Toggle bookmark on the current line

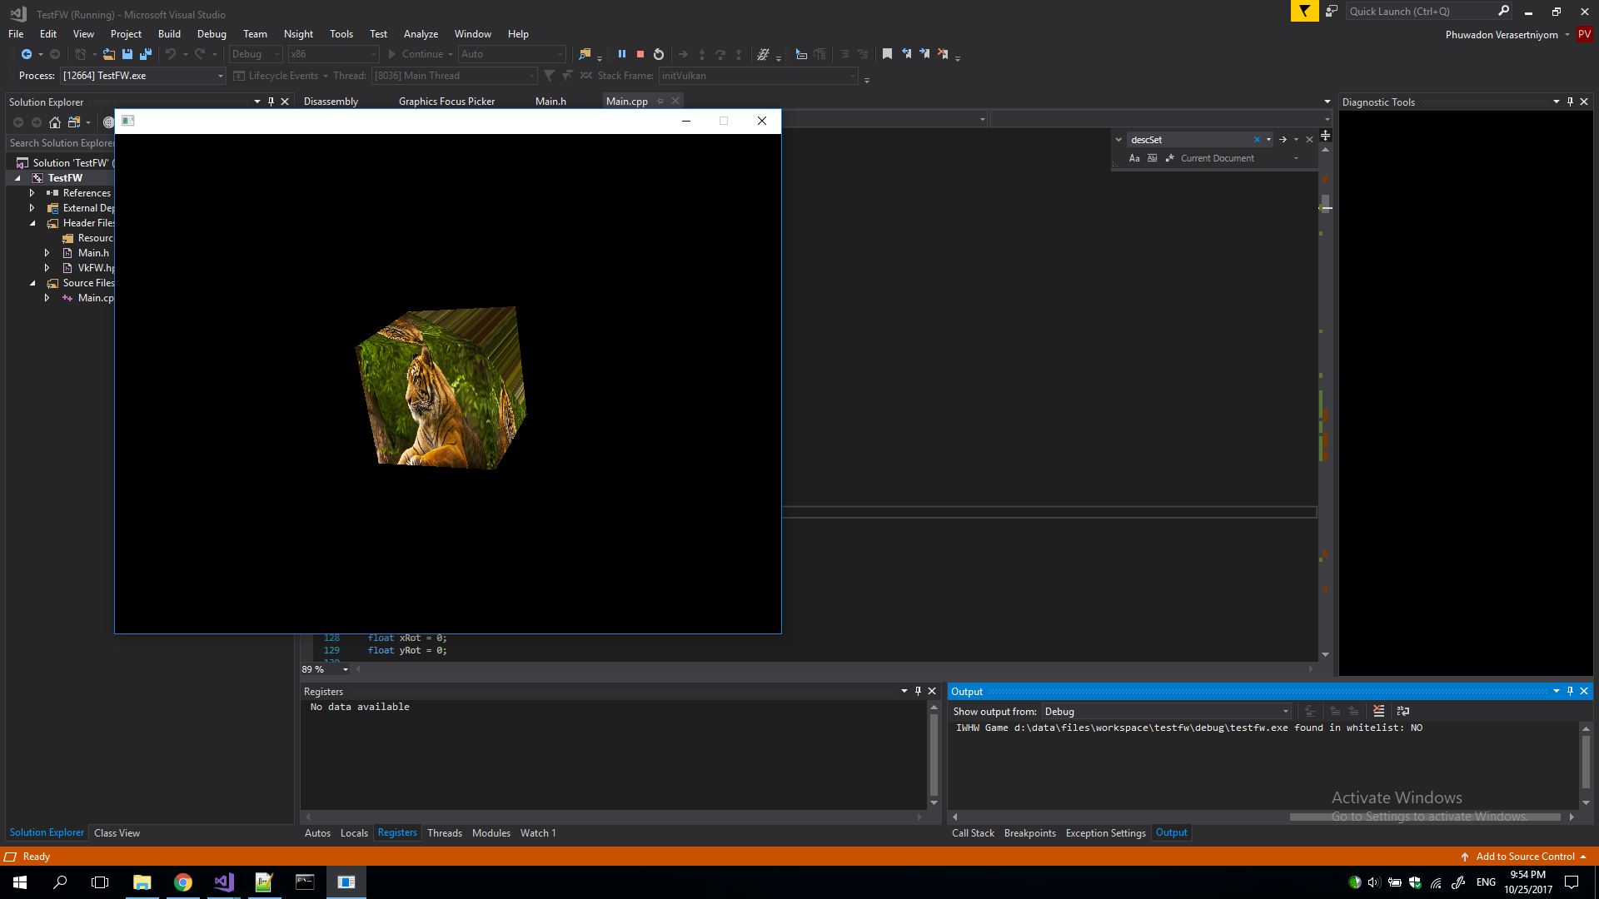(887, 54)
